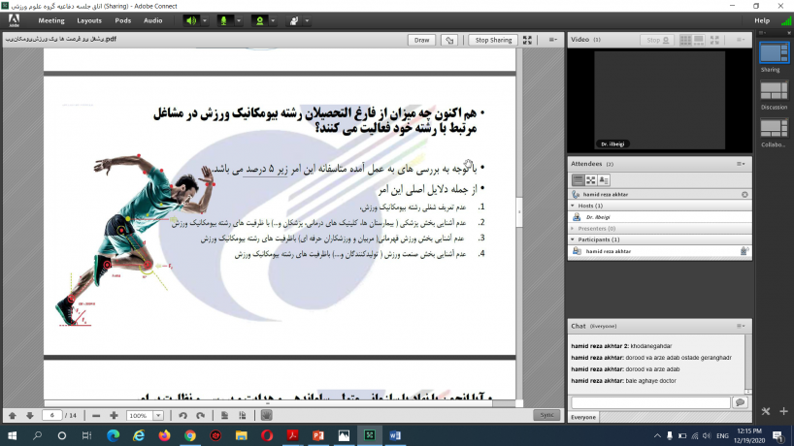Open the Pods menu

(x=122, y=20)
